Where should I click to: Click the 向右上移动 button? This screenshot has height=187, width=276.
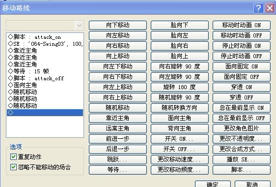tap(118, 97)
